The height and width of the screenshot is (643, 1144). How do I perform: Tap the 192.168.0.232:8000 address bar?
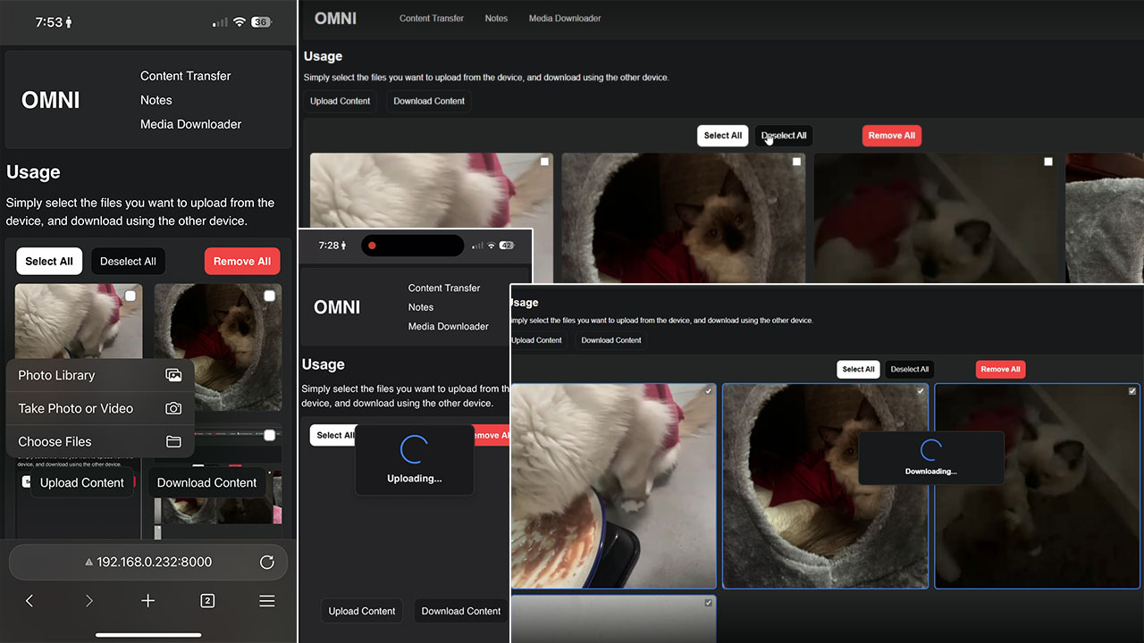pyautogui.click(x=147, y=562)
